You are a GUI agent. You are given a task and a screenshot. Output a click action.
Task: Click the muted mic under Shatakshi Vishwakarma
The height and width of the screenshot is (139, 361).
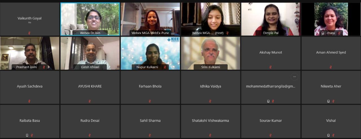[210, 135]
